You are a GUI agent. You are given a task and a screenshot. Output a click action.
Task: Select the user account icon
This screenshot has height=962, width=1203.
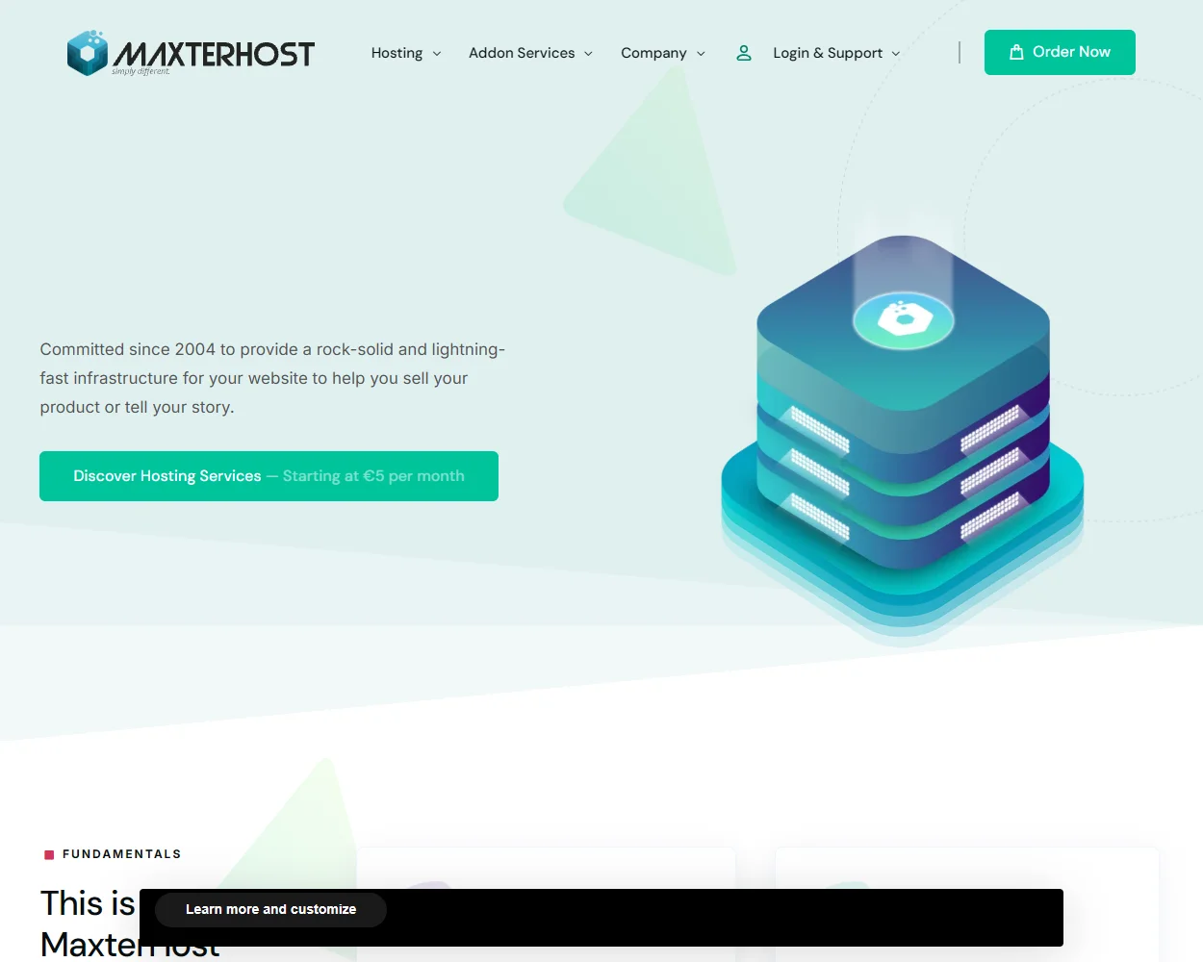(x=743, y=53)
